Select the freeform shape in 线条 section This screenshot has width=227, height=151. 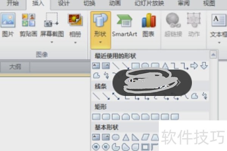pyautogui.click(x=195, y=96)
